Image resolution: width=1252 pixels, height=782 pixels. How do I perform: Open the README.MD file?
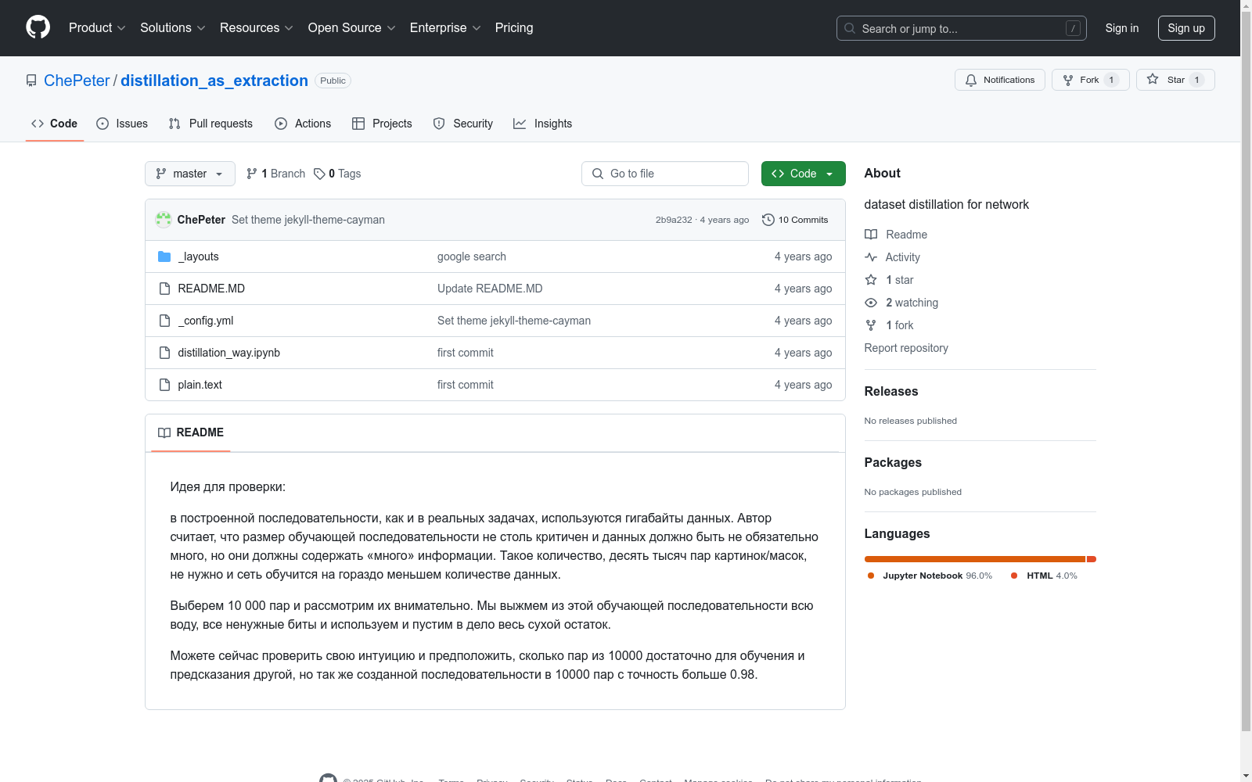click(x=211, y=289)
